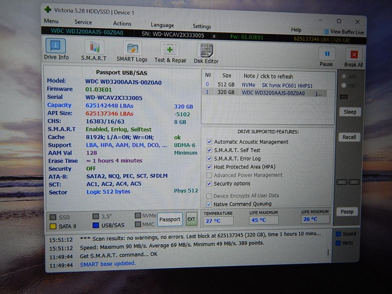Viewport: 392px width, 294px height.
Task: Click the red API Size 625137346 LBAs
Action: (109, 113)
